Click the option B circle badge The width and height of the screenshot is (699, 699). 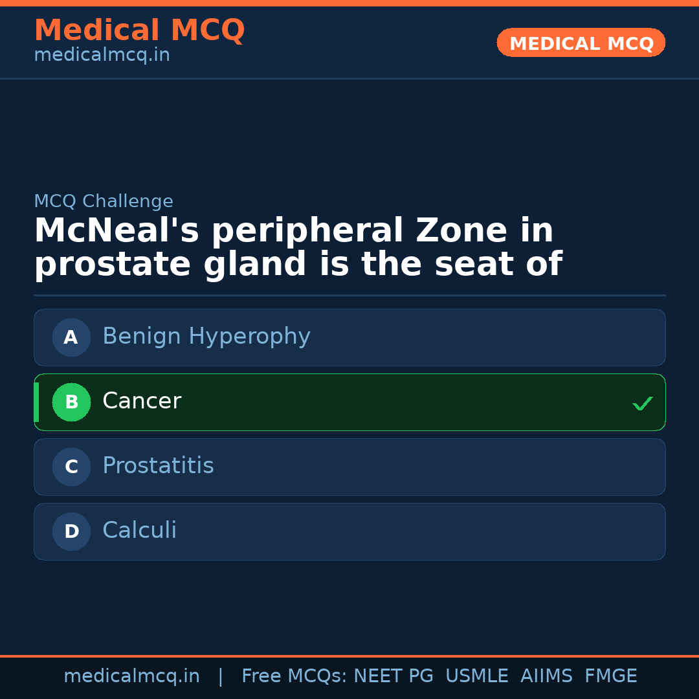pyautogui.click(x=71, y=402)
